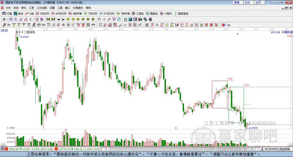Click the up-triangle button beside volume panel
293x157 pixels.
(x=3, y=144)
